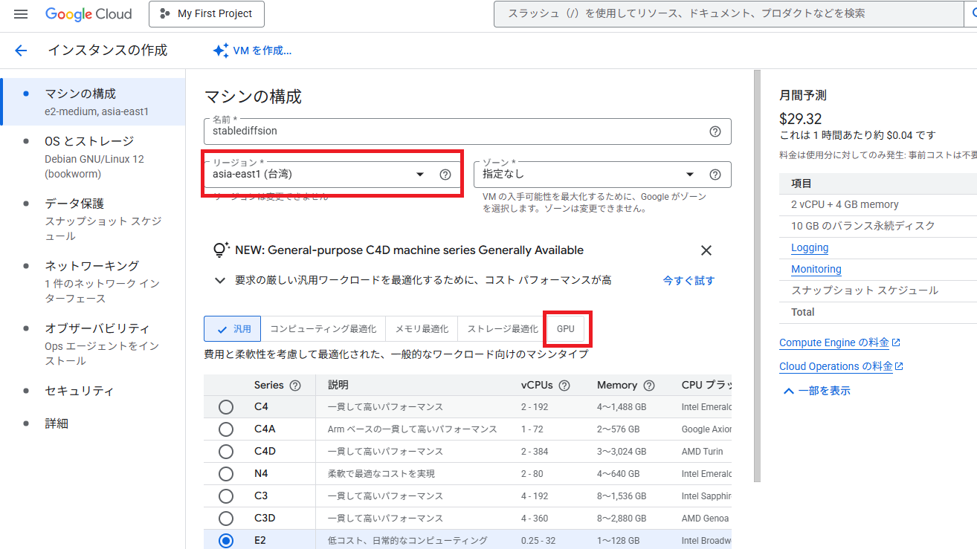Pick the C3D series radio button
977x549 pixels.
click(226, 519)
